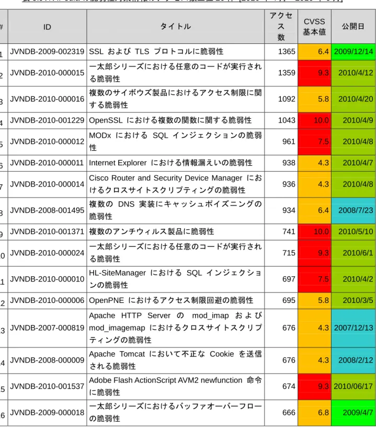Image resolution: width=376 pixels, height=428 pixels.
Task: Select the date cell 2007/12/13
Action: click(x=354, y=328)
